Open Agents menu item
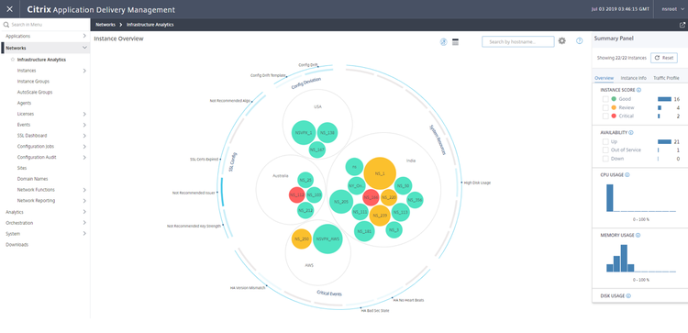Screen dimensions: 688x333 tap(24, 103)
